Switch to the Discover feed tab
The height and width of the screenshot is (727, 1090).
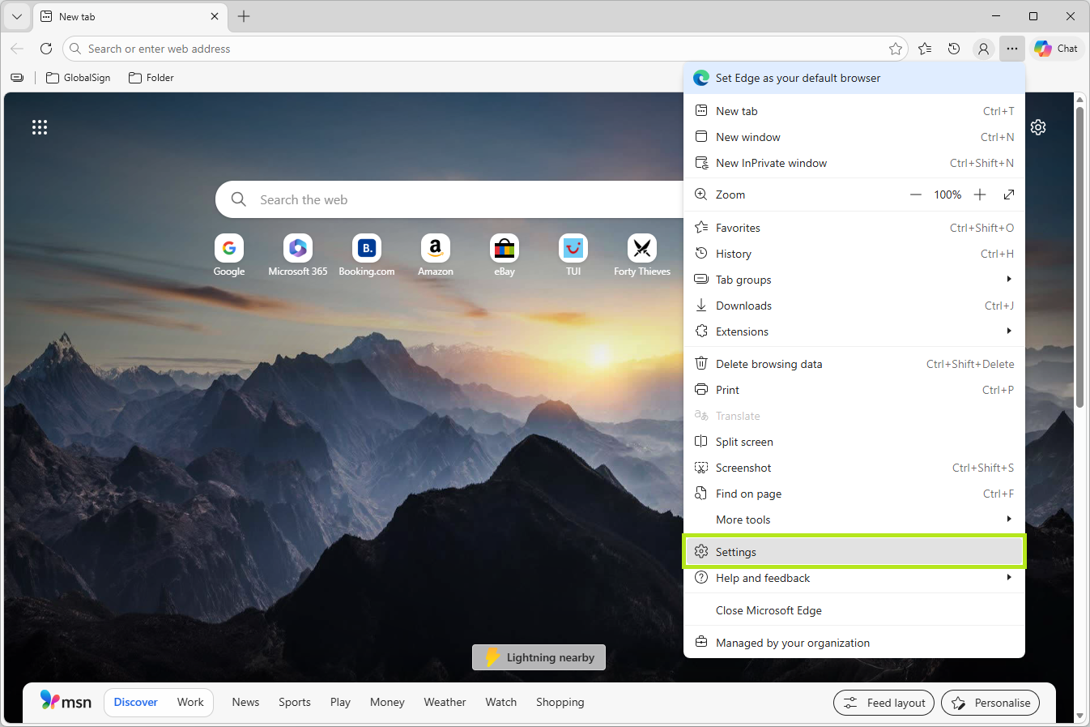pyautogui.click(x=135, y=702)
